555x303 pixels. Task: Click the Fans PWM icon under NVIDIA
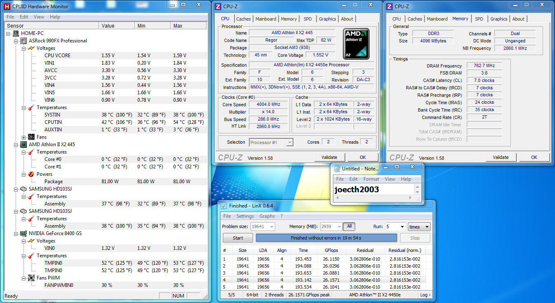pos(31,278)
